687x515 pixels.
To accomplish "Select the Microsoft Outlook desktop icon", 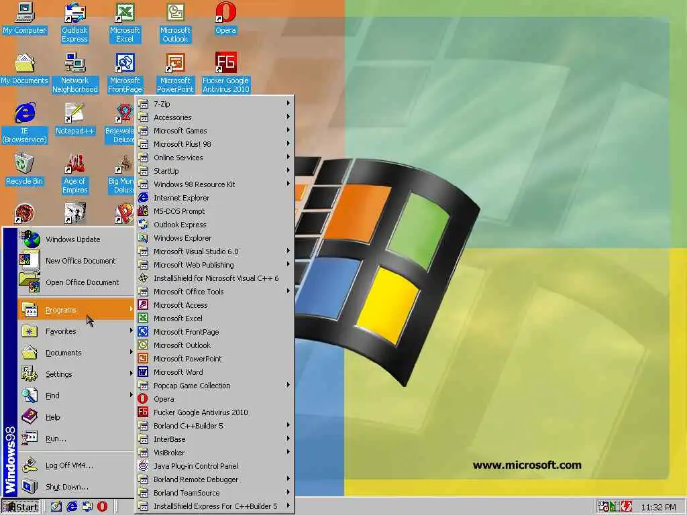I will (175, 23).
